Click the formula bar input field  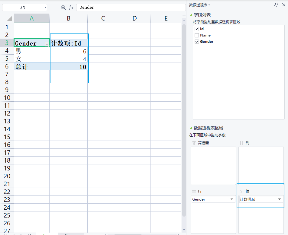click(x=131, y=8)
